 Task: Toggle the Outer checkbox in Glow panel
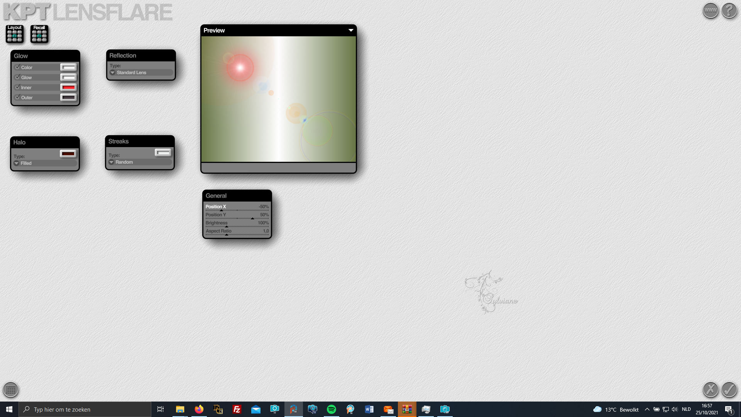pyautogui.click(x=17, y=97)
